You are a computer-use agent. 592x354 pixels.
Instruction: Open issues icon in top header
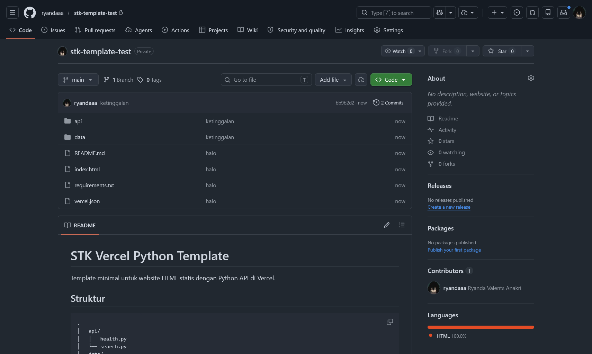click(x=517, y=12)
